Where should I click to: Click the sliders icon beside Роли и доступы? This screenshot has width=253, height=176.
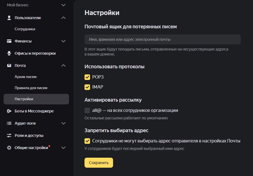point(9,135)
